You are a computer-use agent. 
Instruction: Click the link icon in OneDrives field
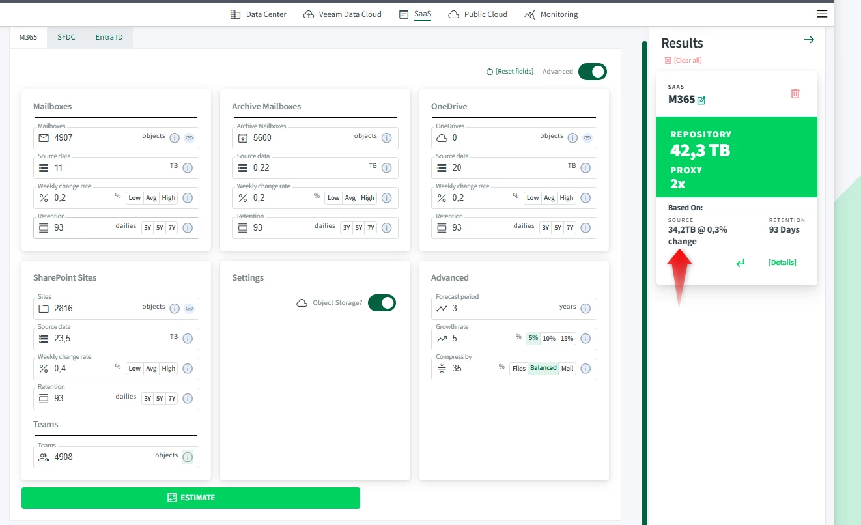587,138
